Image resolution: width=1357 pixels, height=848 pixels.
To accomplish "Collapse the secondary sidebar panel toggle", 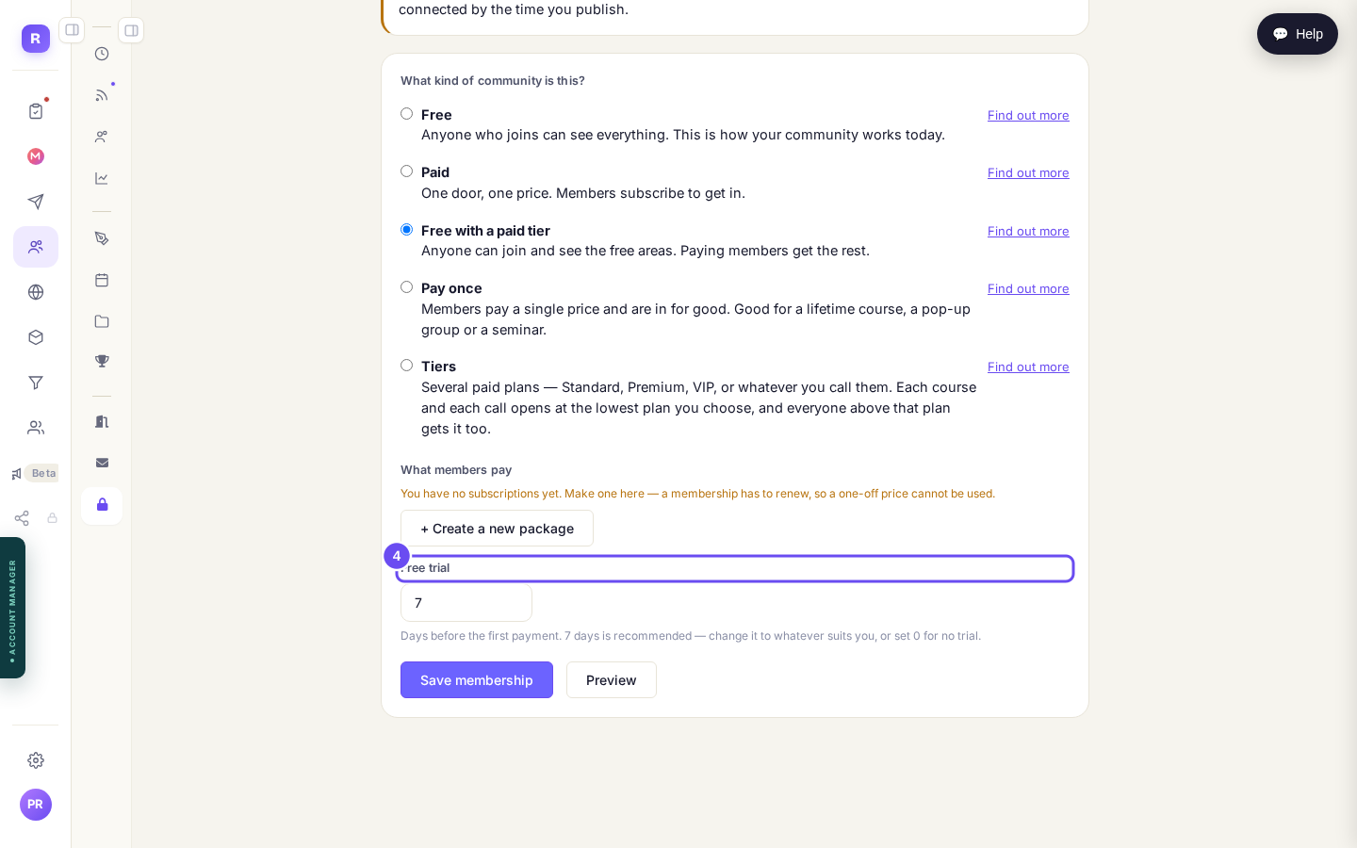I will click(x=131, y=31).
